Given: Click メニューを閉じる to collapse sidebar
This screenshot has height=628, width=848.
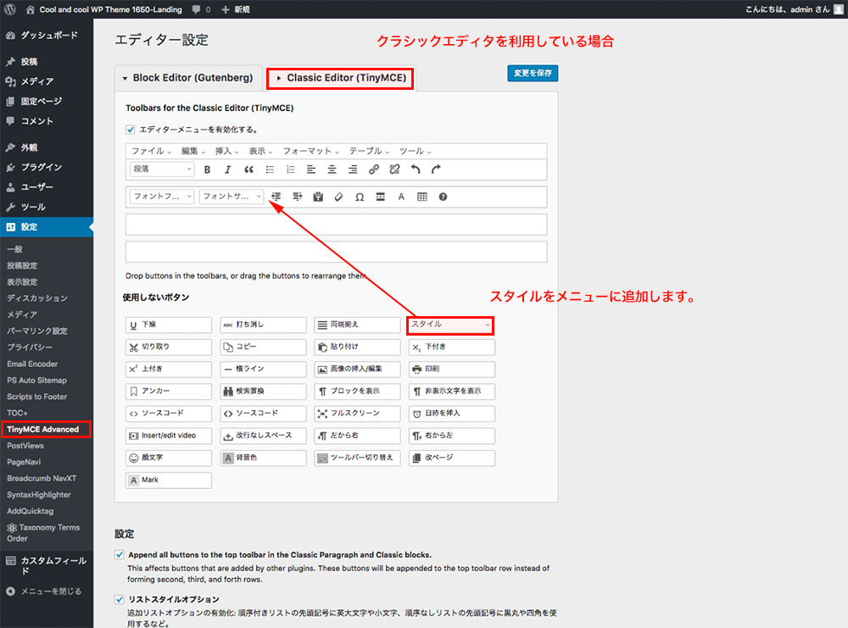Looking at the screenshot, I should pyautogui.click(x=47, y=592).
